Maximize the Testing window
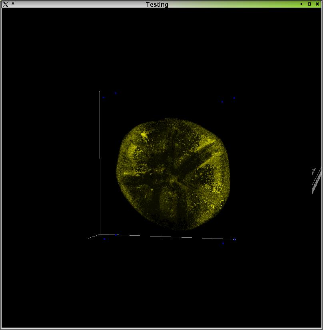323x330 pixels. click(x=309, y=4)
